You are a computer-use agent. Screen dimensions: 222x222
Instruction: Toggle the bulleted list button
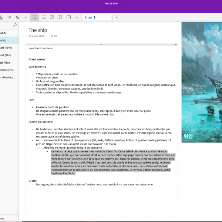coord(34,17)
